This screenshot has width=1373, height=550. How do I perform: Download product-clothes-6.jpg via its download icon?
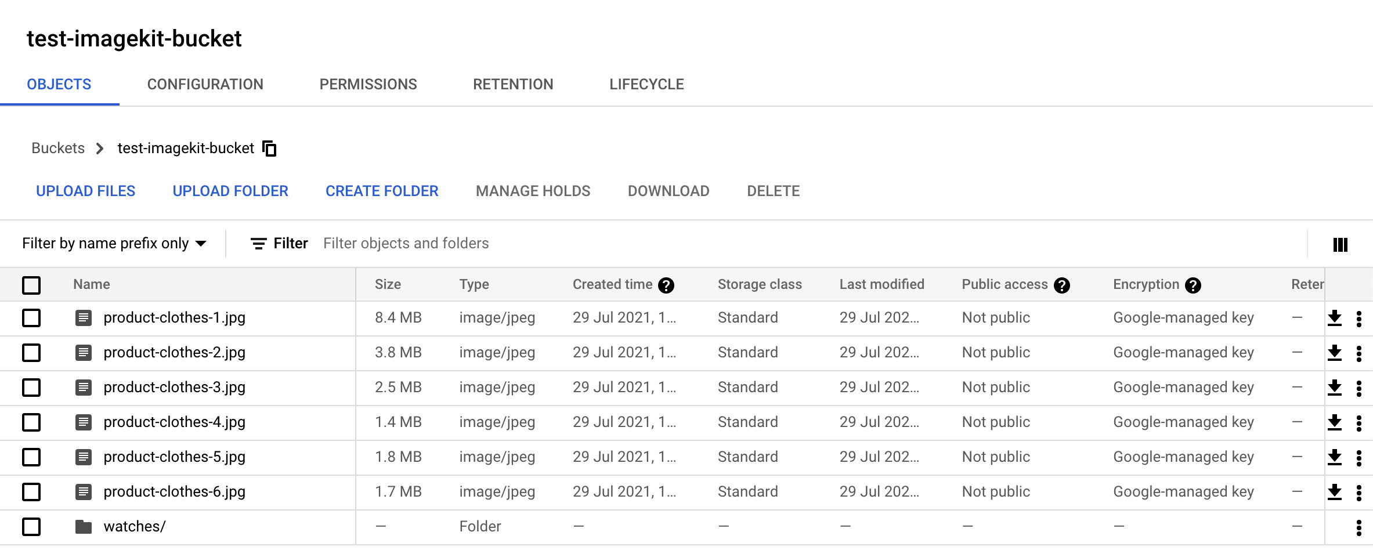1335,492
